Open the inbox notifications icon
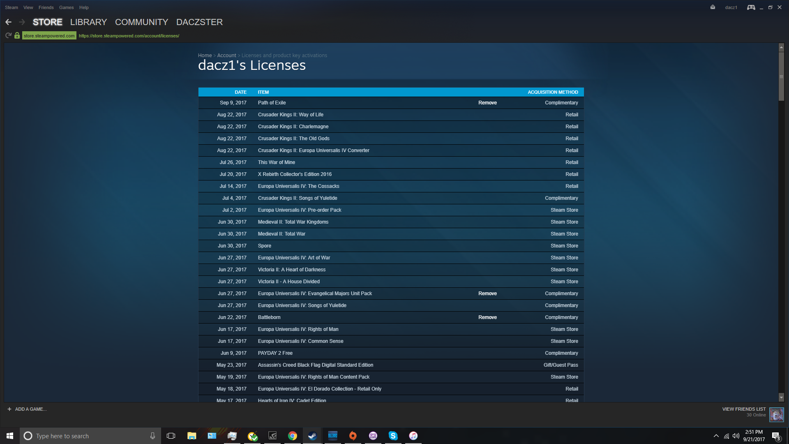Image resolution: width=789 pixels, height=444 pixels. 713,7
